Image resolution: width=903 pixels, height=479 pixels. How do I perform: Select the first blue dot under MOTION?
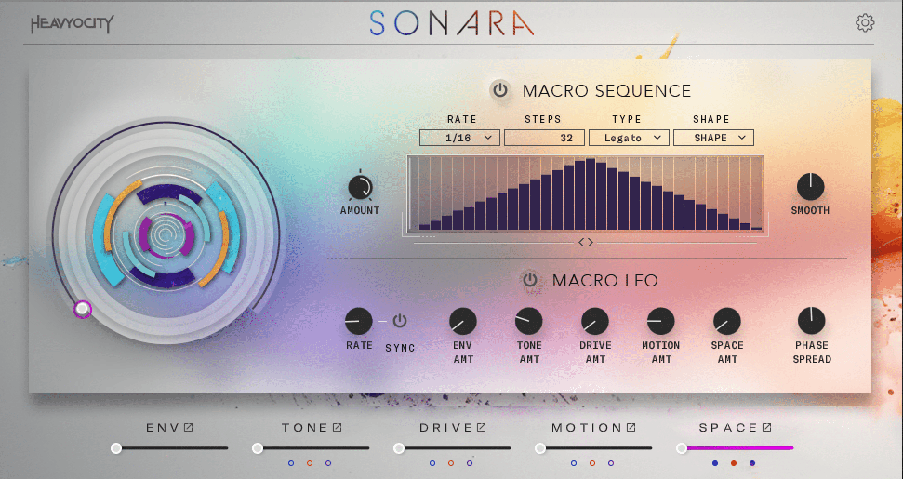coord(574,463)
